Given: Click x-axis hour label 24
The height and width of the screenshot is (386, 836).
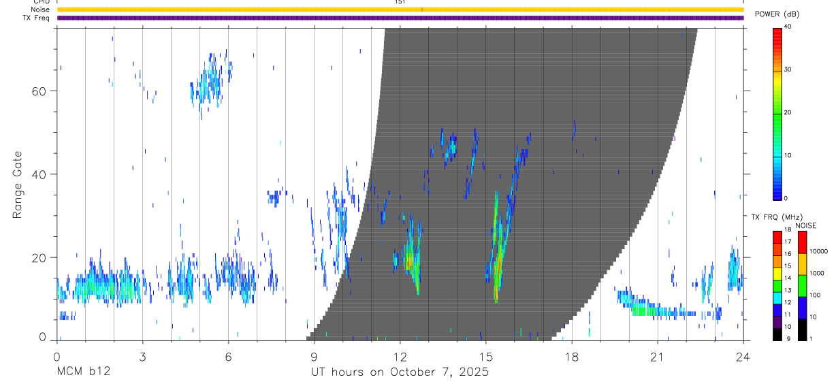Looking at the screenshot, I should click(x=743, y=356).
